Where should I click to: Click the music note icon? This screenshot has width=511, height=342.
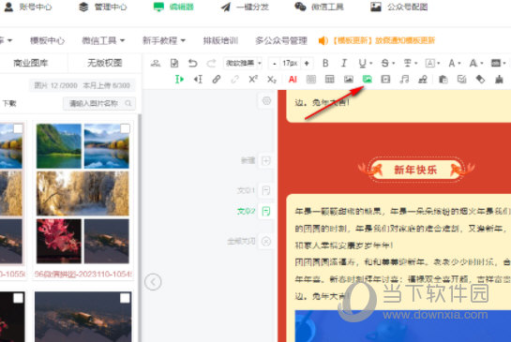coord(404,79)
